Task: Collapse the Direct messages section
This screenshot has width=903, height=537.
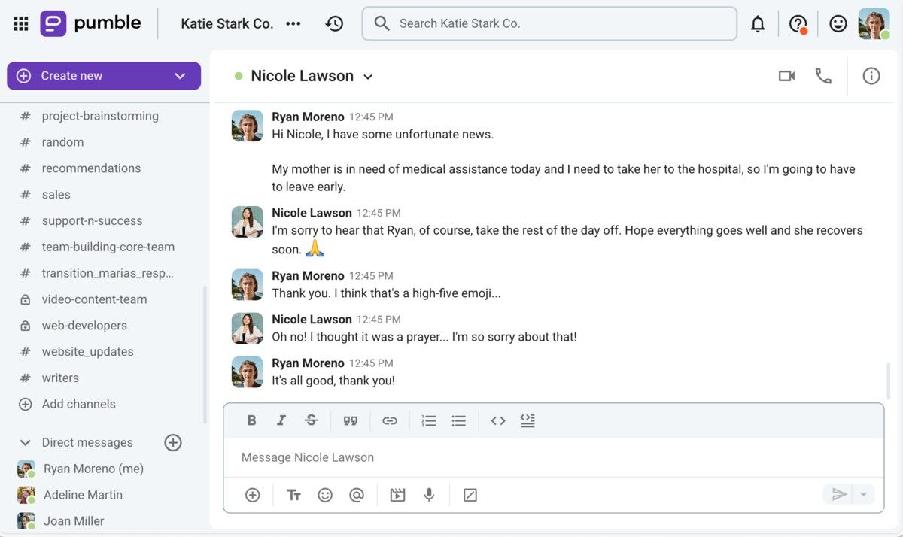Action: 26,443
